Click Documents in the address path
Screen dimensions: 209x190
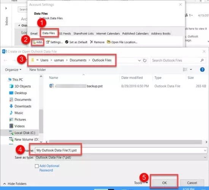pyautogui.click(x=78, y=60)
